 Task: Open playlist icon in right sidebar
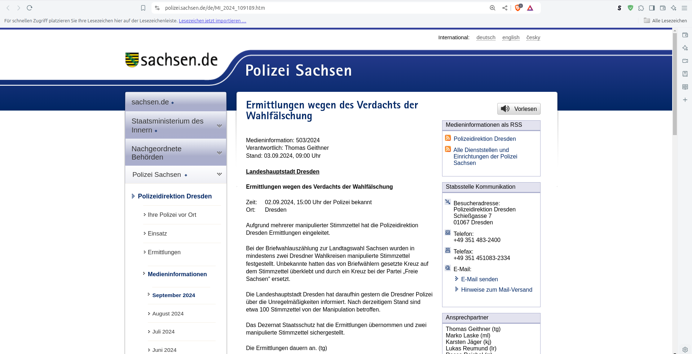click(x=685, y=61)
